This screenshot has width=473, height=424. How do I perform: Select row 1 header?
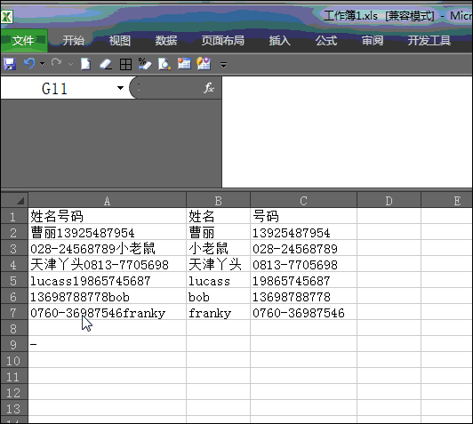click(14, 216)
